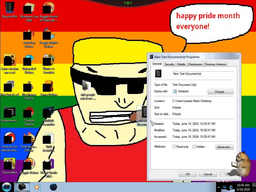Select VM08ut KevinSite desktop icon
The width and height of the screenshot is (256, 192).
(x=49, y=116)
